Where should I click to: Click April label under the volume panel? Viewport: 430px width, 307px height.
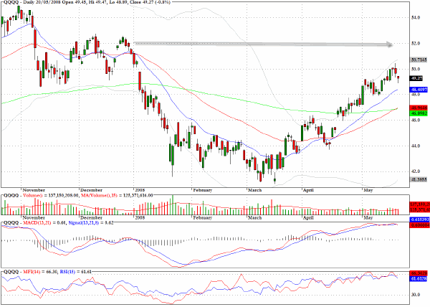click(308, 218)
